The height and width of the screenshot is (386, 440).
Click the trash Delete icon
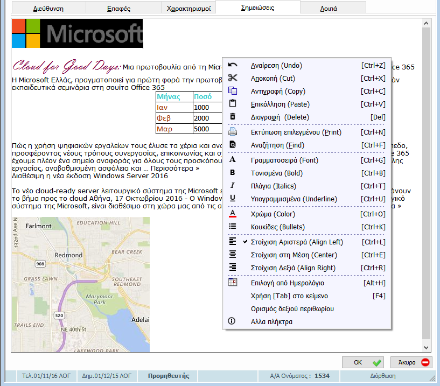click(233, 116)
